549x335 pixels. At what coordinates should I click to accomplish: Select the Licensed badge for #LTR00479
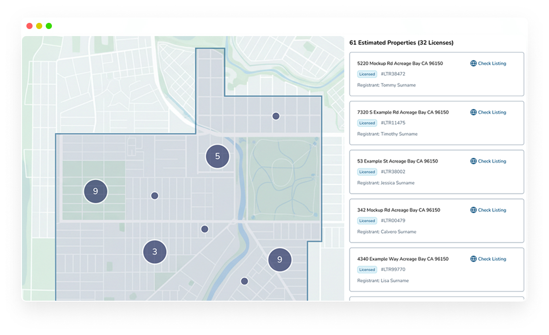click(367, 220)
